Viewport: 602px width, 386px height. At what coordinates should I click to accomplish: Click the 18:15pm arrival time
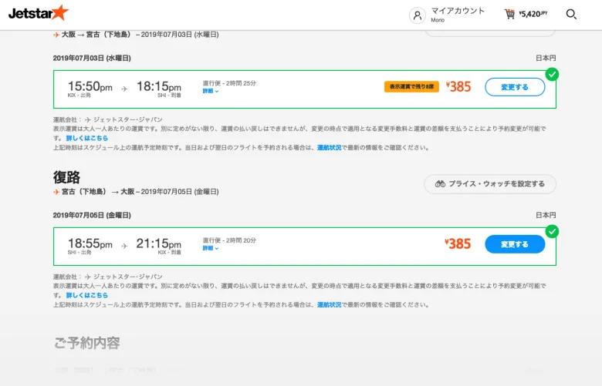click(159, 86)
